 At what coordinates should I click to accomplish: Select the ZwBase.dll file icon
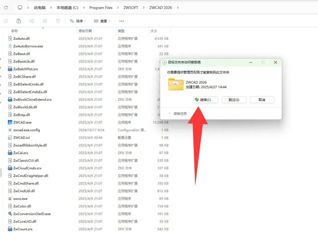pyautogui.click(x=10, y=54)
